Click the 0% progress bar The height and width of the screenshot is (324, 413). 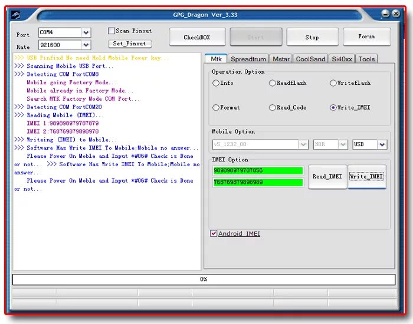[x=204, y=279]
